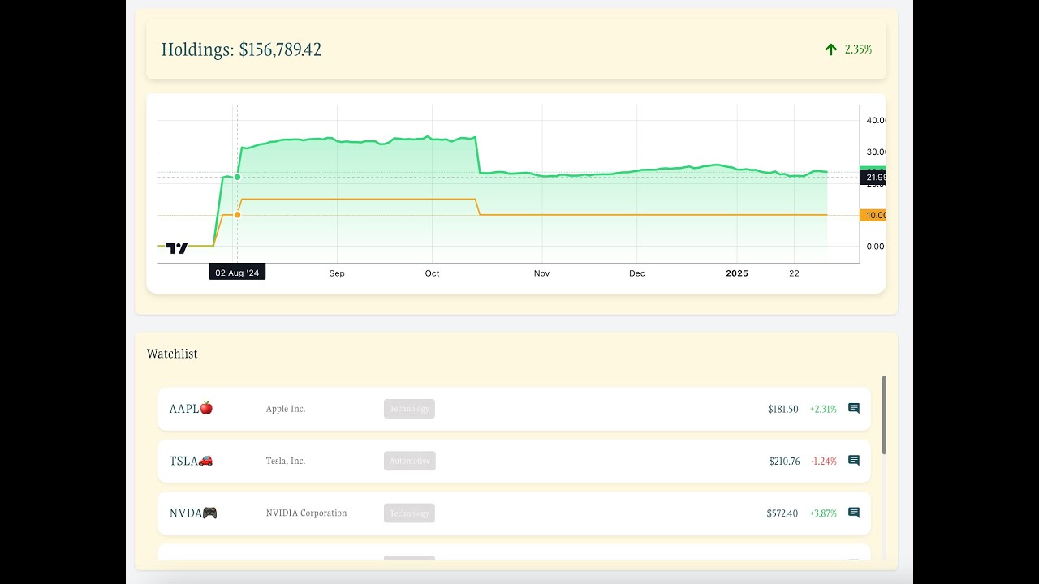
Task: Click the green data point on the chart
Action: pos(237,177)
